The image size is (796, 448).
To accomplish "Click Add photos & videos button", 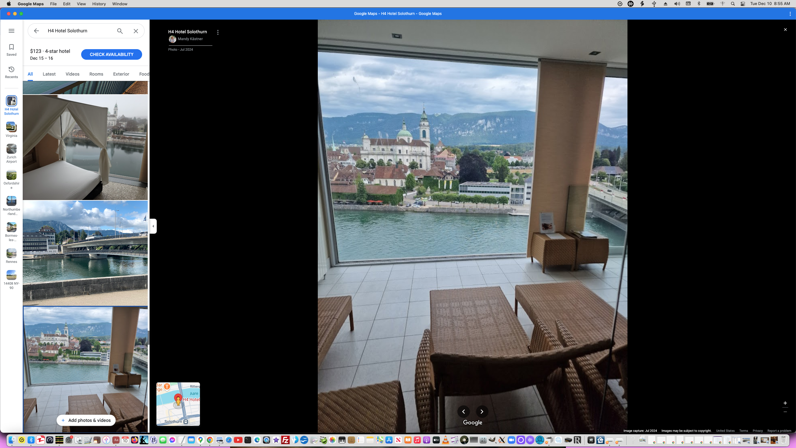I will (x=86, y=420).
